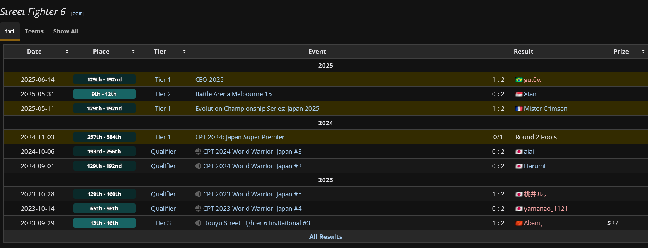Click the globe icon beside Japan #5

click(198, 194)
